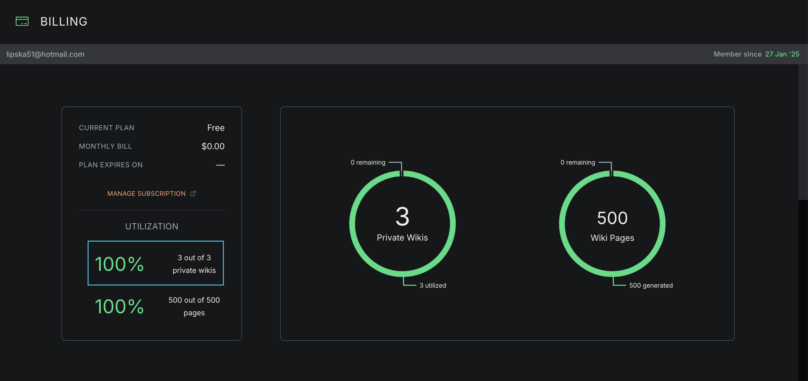This screenshot has width=808, height=381.
Task: Click the MONTHLY BILL label
Action: click(105, 146)
